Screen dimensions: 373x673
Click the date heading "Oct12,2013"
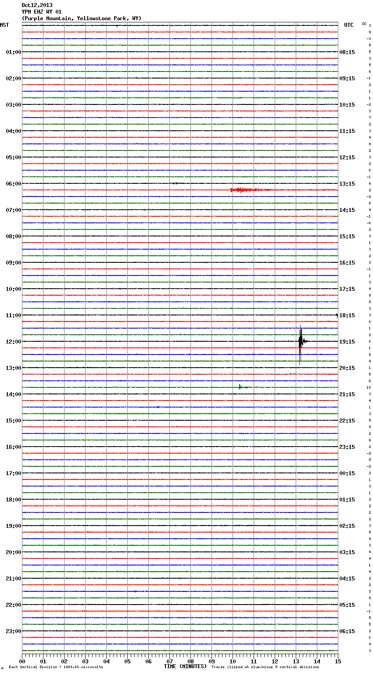coord(37,5)
